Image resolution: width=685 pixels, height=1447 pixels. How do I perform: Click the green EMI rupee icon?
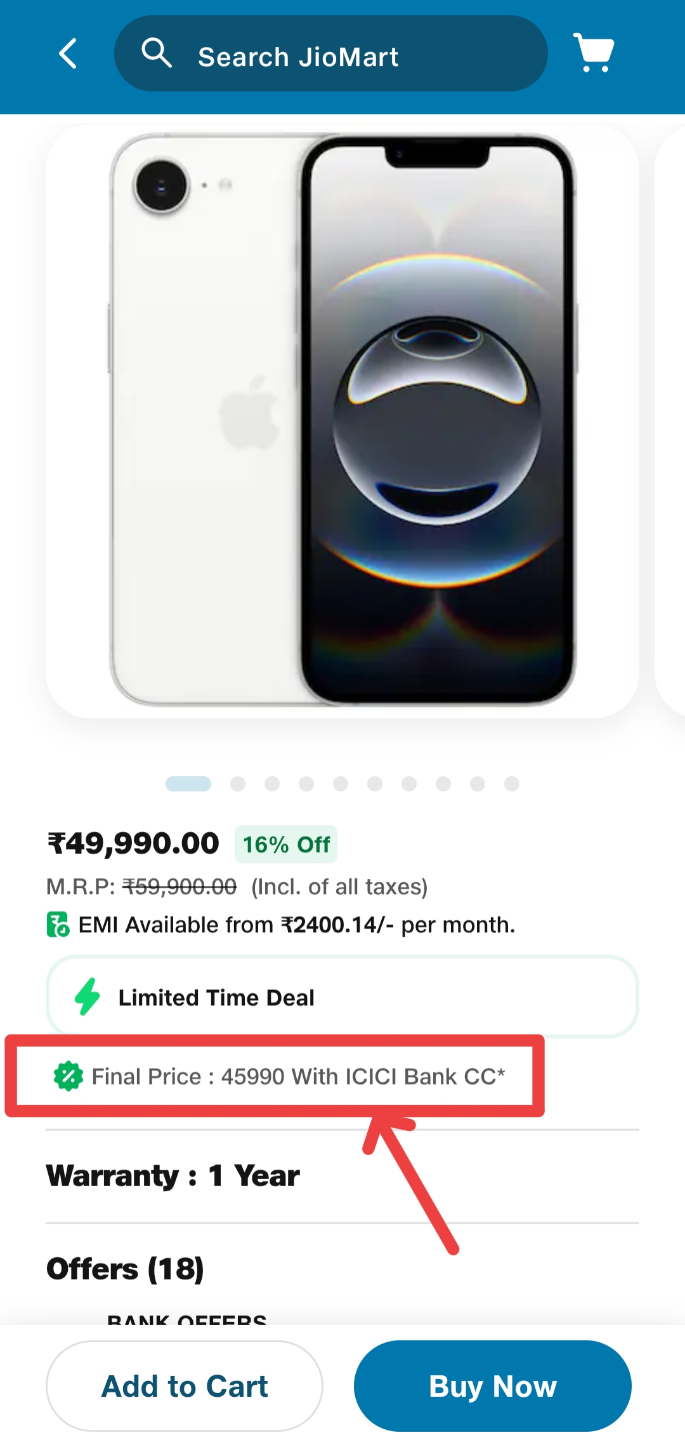tap(57, 925)
